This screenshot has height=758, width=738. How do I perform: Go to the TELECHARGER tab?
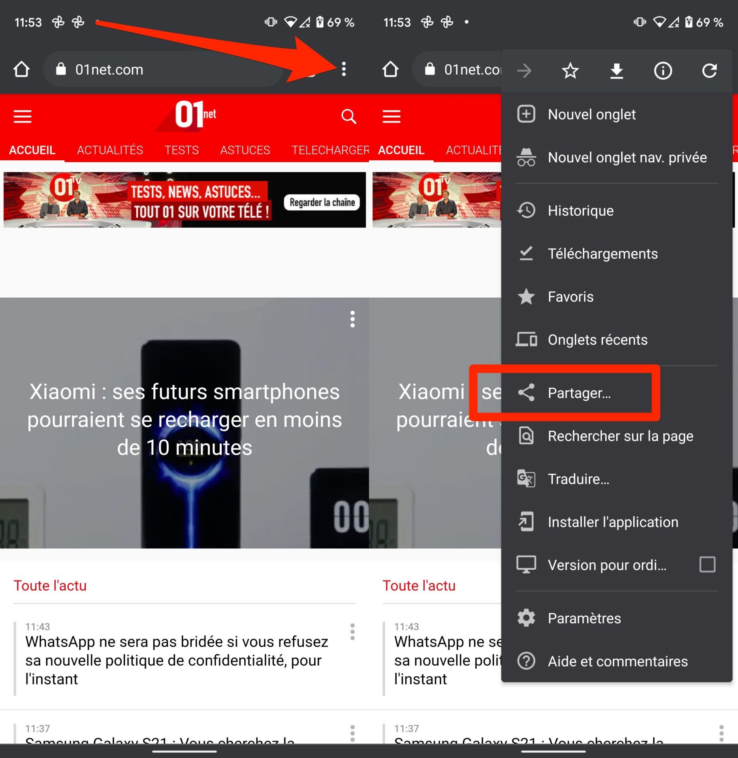tap(330, 150)
